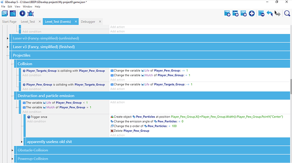The width and height of the screenshot is (292, 163).
Task: Collapse sub-events of the Life < 1 event
Action: pyautogui.click(x=17, y=107)
